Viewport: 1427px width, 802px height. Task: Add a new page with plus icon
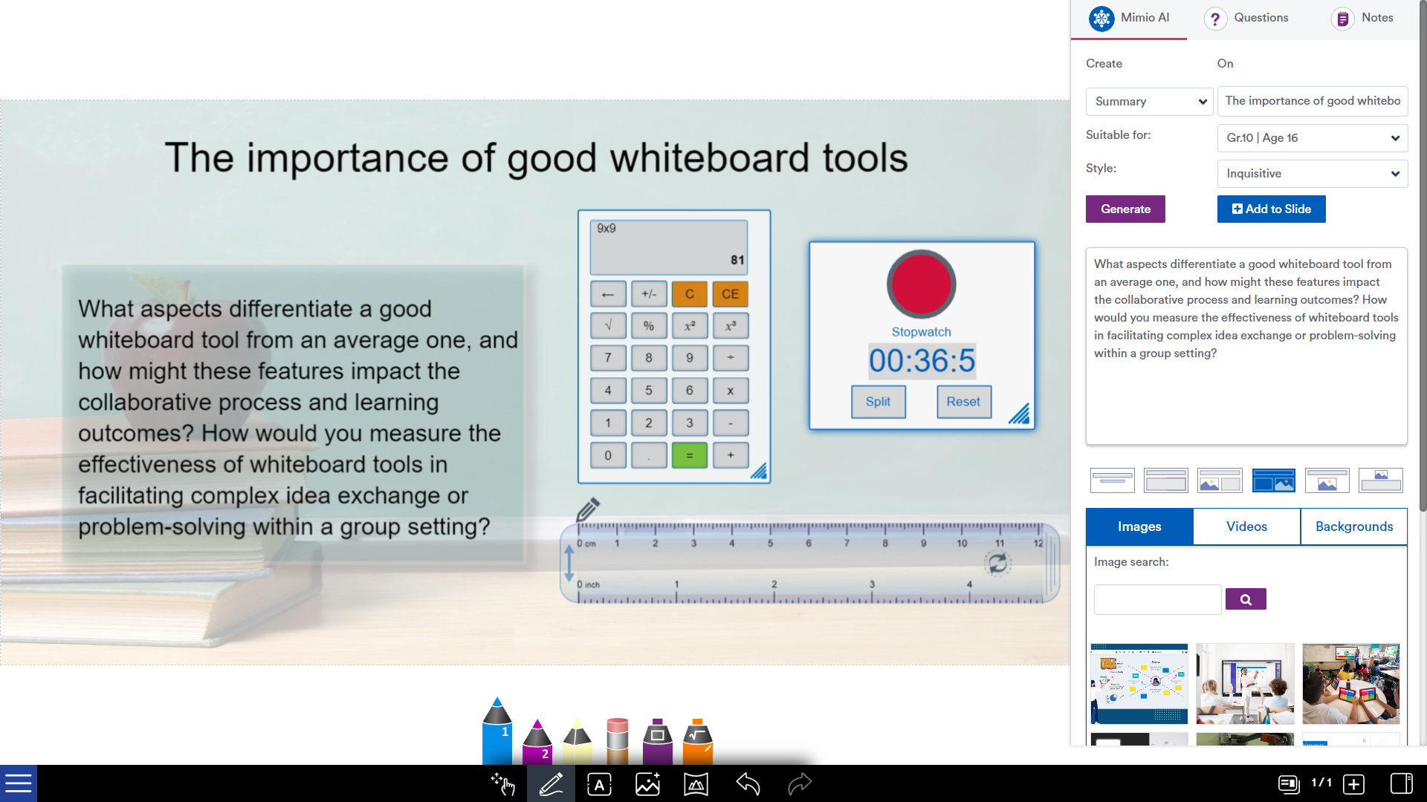point(1353,784)
